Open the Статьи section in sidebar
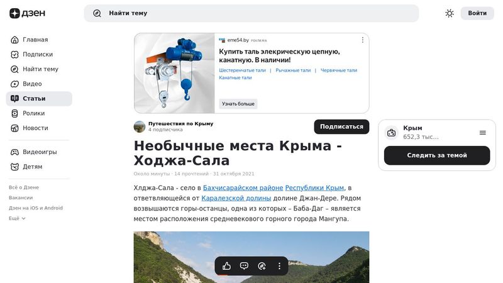The height and width of the screenshot is (283, 503). point(39,99)
